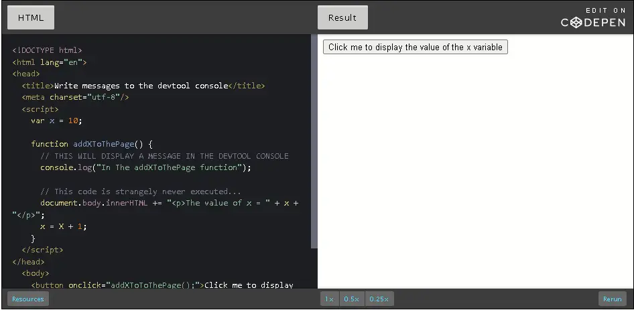Click the '<html lang="en">' line
The width and height of the screenshot is (634, 310).
(50, 62)
